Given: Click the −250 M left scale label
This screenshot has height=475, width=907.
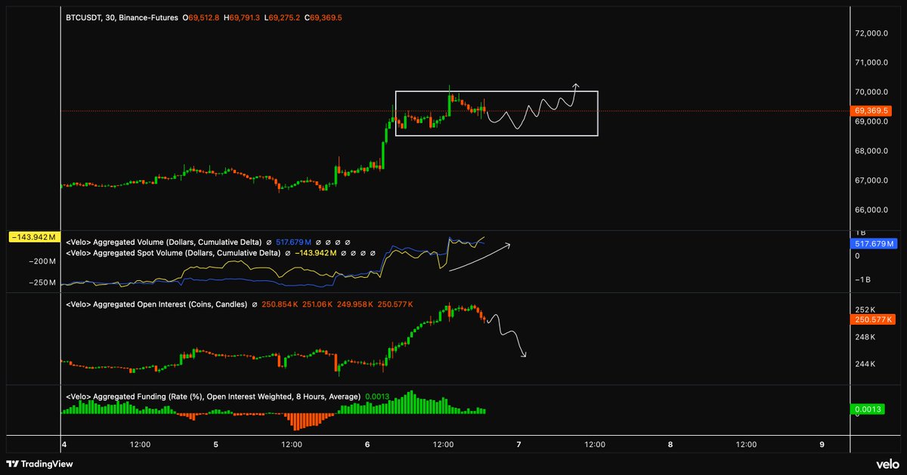Looking at the screenshot, I should 43,282.
